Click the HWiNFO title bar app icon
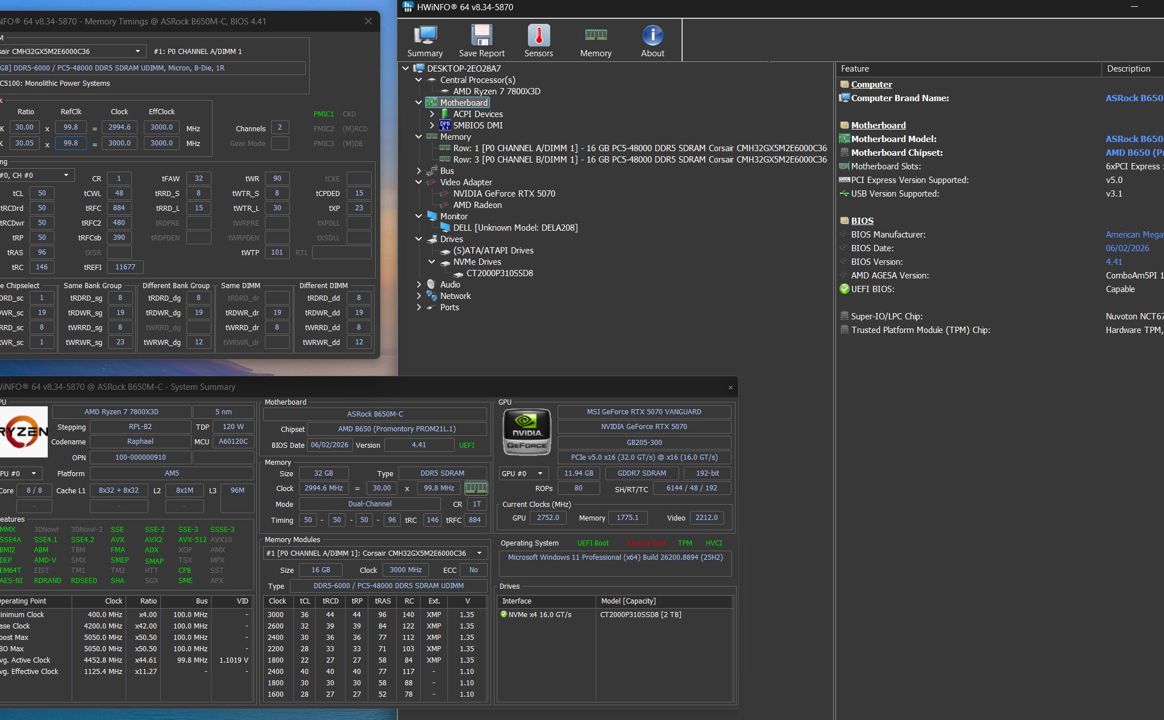 (x=408, y=7)
